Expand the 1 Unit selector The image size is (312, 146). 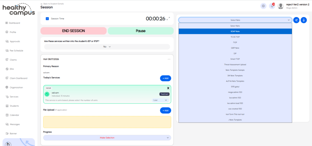(160, 100)
